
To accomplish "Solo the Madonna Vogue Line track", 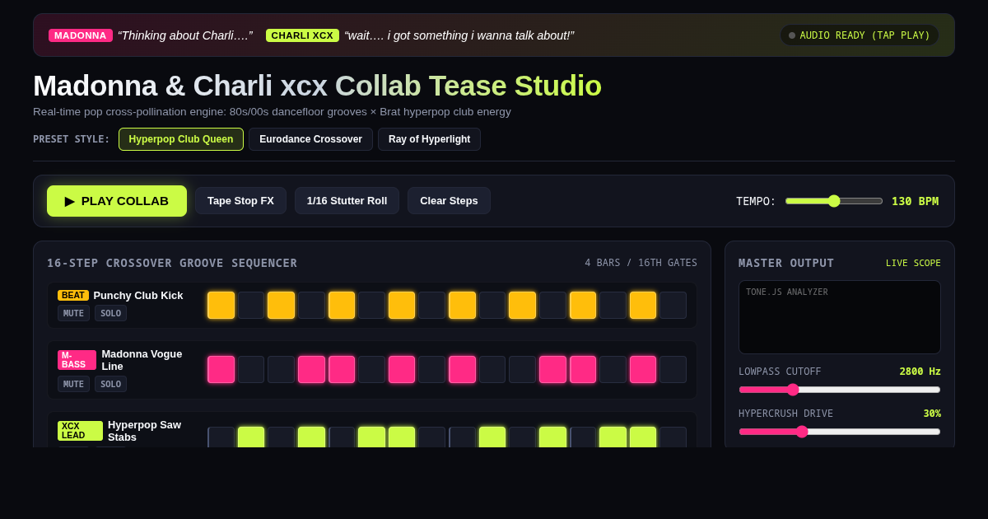I will [x=110, y=384].
